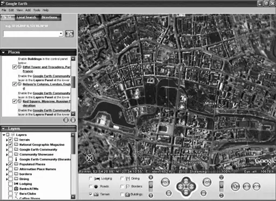Enable the Borders checkbox in control panel

click(122, 186)
